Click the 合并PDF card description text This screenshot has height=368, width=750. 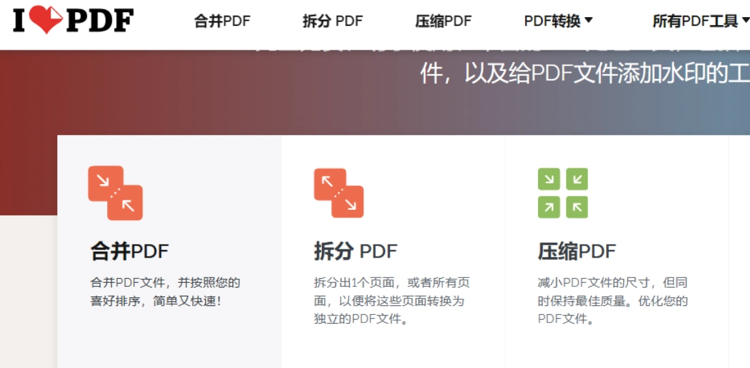click(166, 292)
